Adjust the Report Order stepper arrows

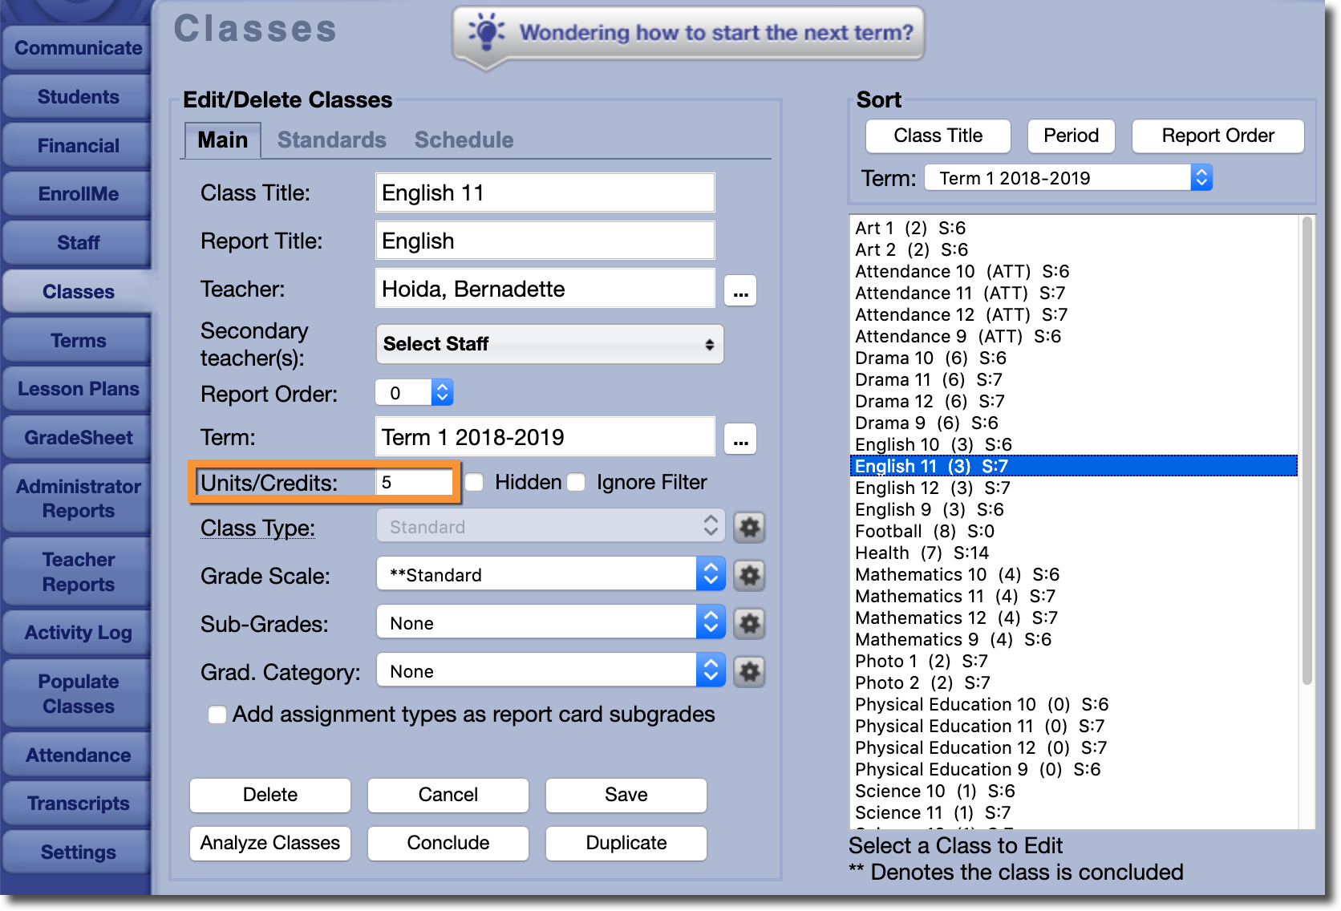(x=442, y=393)
